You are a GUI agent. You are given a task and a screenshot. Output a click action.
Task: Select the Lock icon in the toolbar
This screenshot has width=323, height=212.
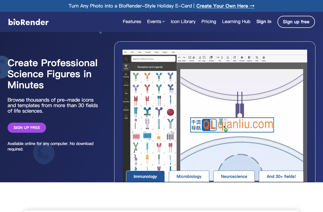tap(228, 58)
